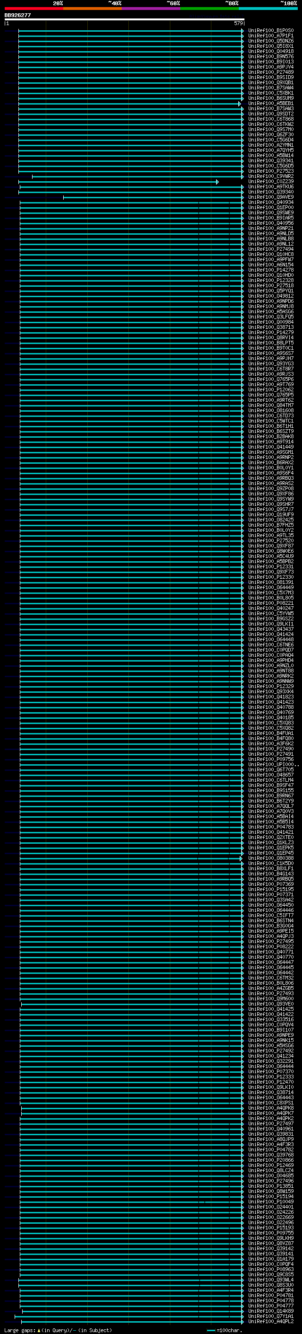Select label UniRef100_P09755

270,1233
